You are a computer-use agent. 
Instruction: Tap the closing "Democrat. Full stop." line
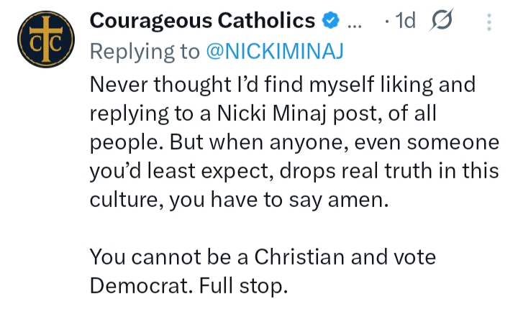[x=188, y=286]
